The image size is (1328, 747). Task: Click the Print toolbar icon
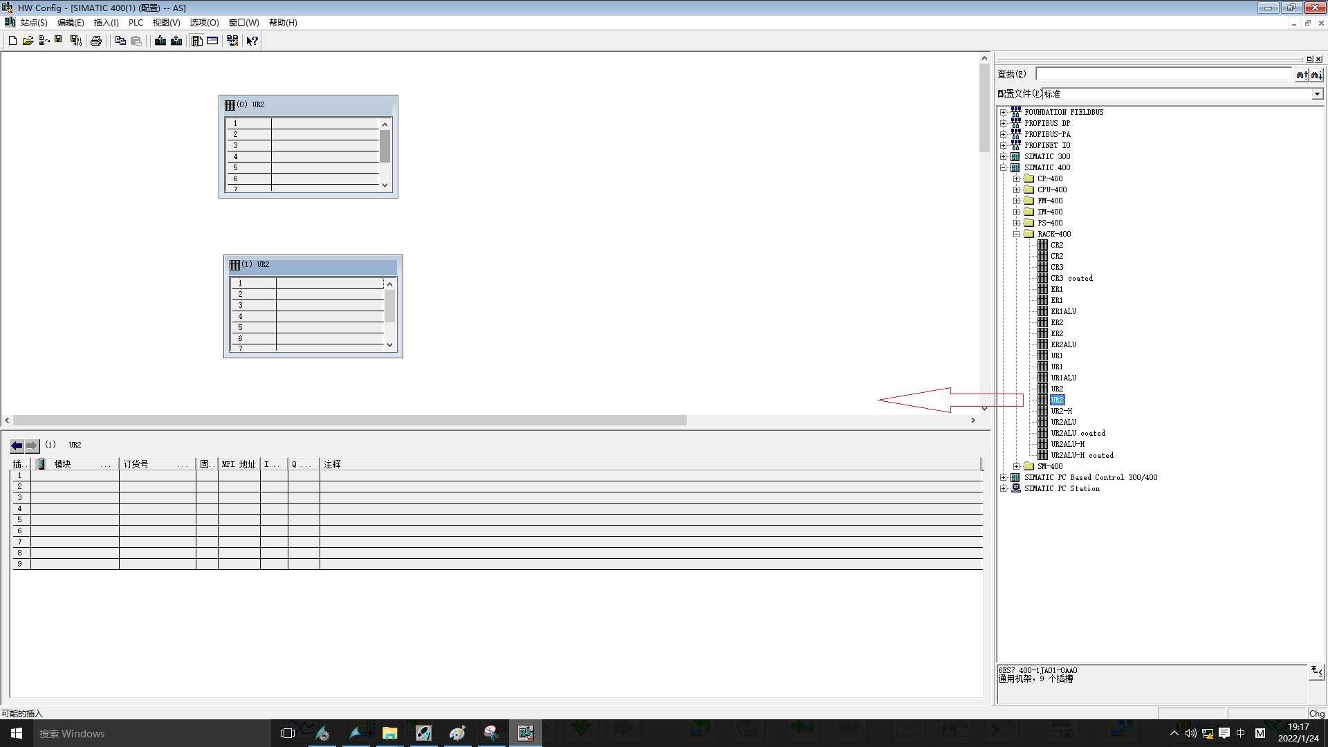96,41
